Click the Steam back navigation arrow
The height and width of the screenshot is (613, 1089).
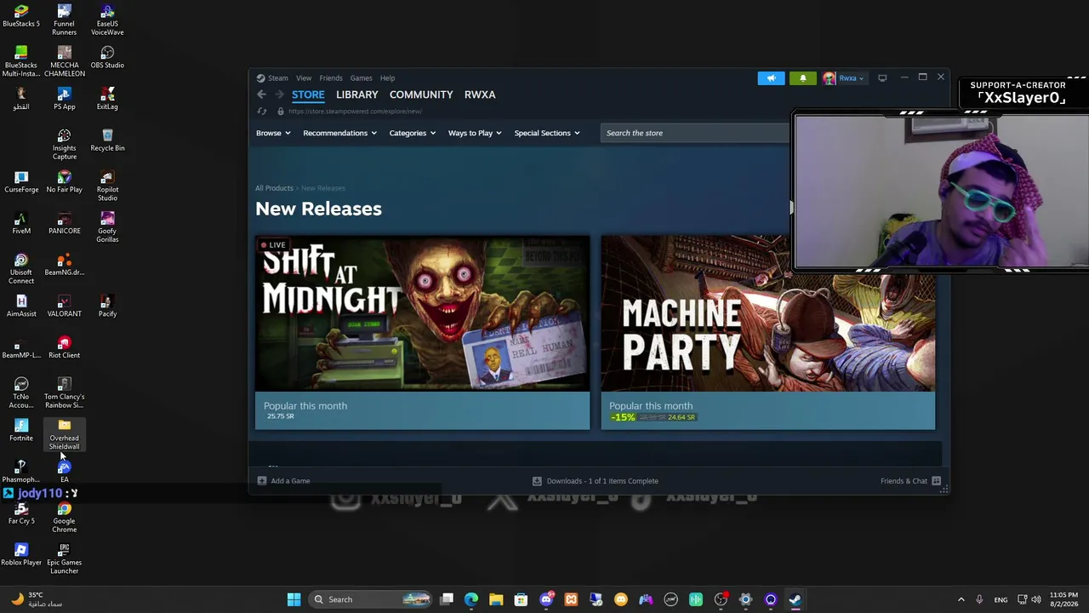[262, 95]
